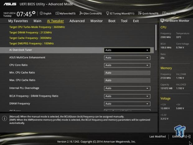Open Internal PLL Overvoltage dropdown
The width and height of the screenshot is (193, 145).
pos(127,88)
